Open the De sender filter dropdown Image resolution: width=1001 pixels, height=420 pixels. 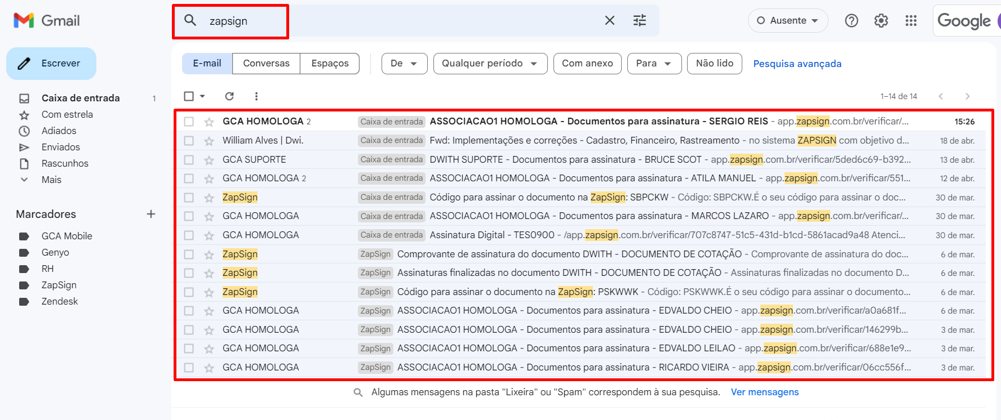(x=404, y=64)
